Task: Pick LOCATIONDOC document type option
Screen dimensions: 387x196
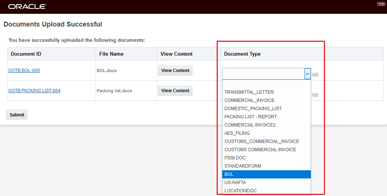Action: [240, 191]
